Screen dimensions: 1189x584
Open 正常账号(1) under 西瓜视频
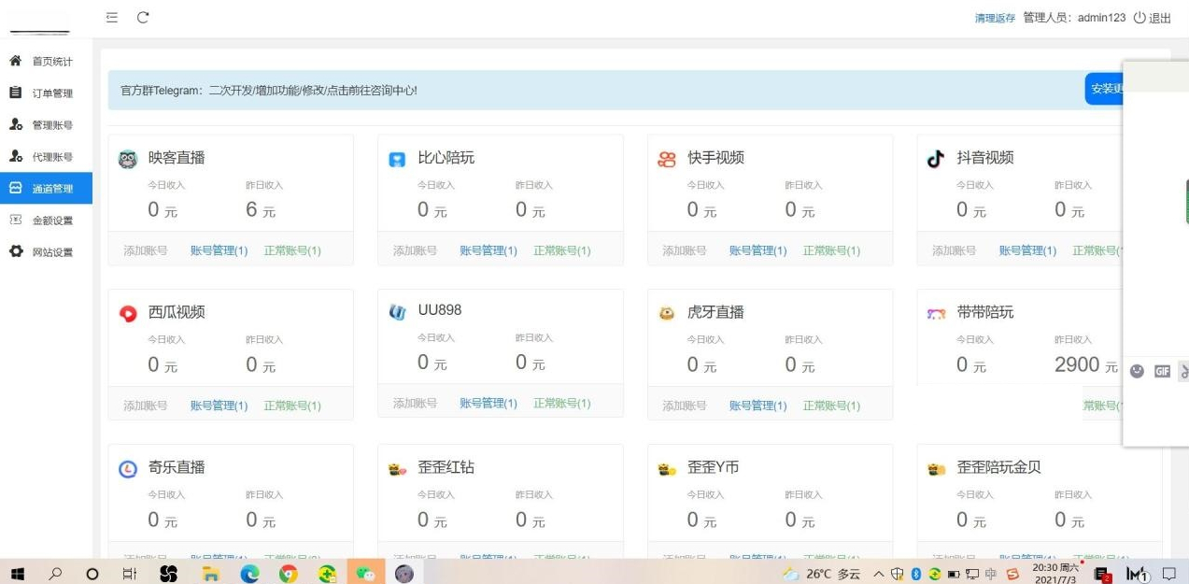coord(292,406)
